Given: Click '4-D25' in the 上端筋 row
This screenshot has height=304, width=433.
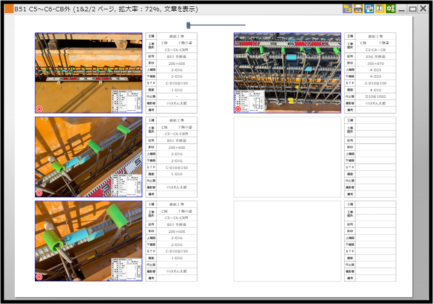Looking at the screenshot, I should 375,70.
